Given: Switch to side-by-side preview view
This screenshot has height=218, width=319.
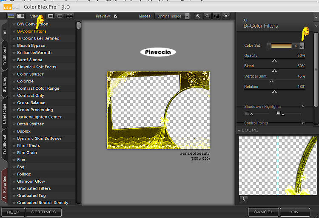Looking at the screenshot, I should click(x=69, y=16).
